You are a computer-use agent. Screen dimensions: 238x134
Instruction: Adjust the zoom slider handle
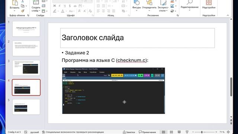[x=202, y=132]
